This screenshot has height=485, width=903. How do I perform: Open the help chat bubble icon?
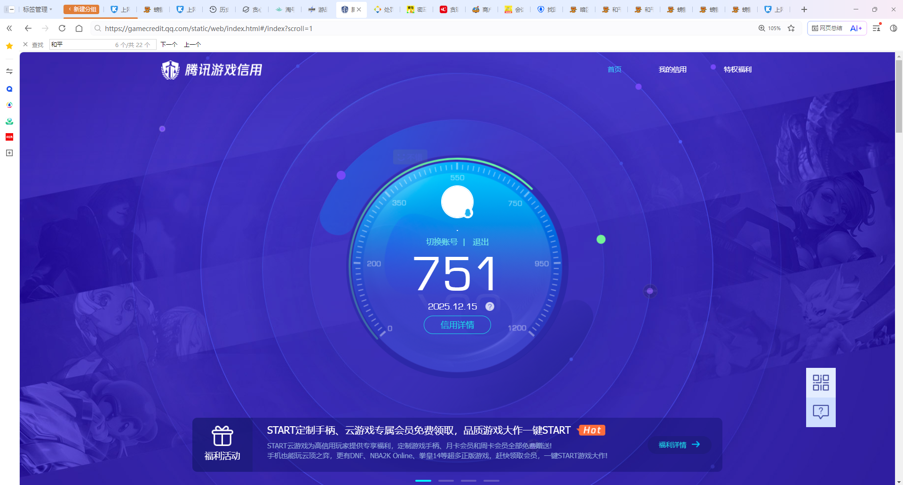(821, 412)
